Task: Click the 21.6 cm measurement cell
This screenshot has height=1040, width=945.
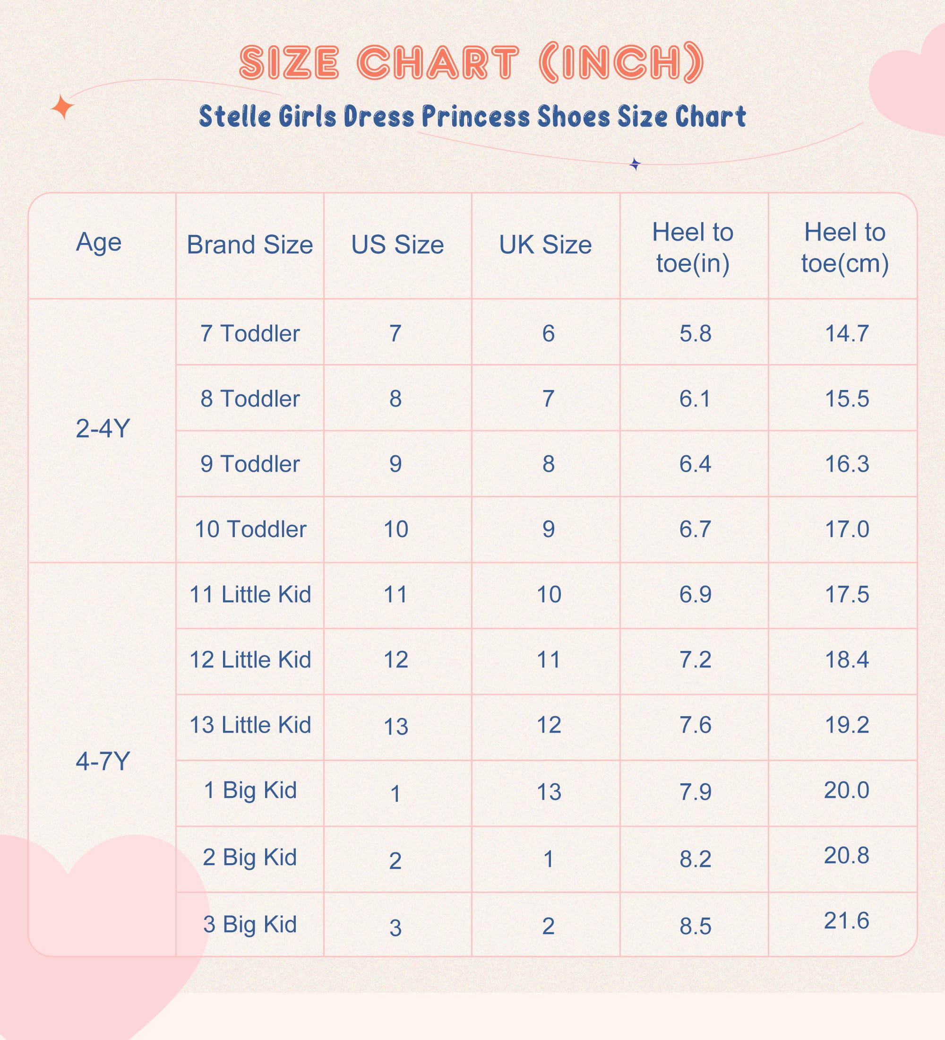Action: (x=847, y=921)
